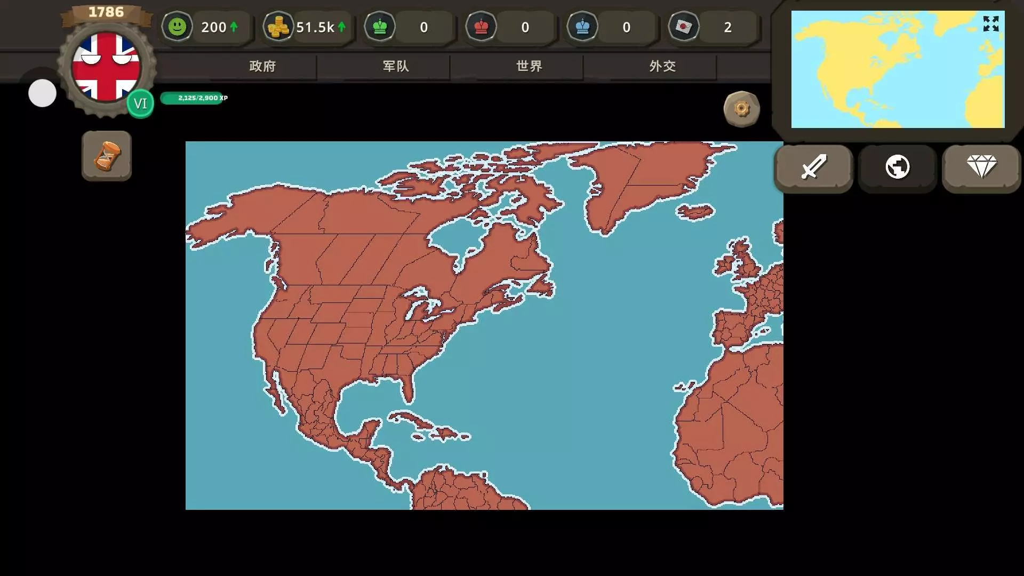Click the green crown counter icon
This screenshot has width=1024, height=576.
380,27
